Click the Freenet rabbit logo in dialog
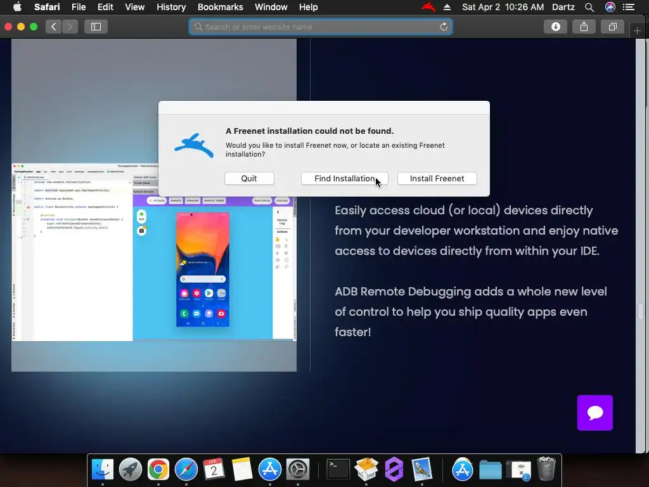 point(194,146)
